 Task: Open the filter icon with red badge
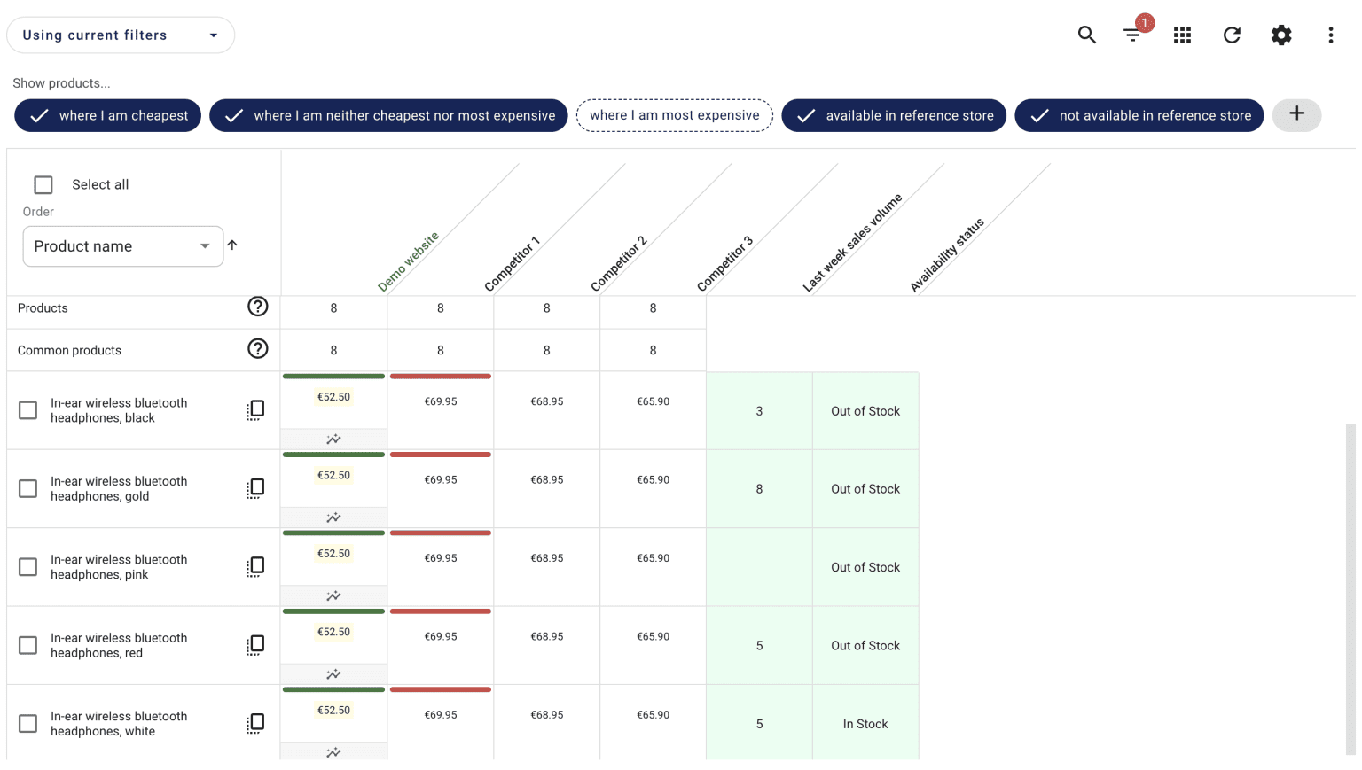1133,35
